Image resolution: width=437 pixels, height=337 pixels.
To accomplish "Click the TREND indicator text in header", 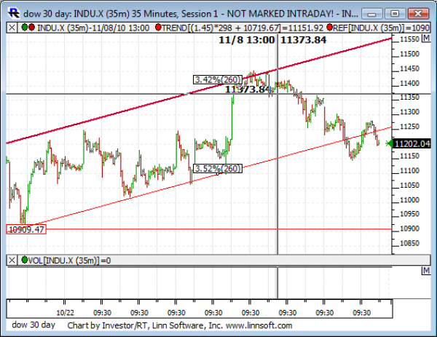I will (x=243, y=28).
